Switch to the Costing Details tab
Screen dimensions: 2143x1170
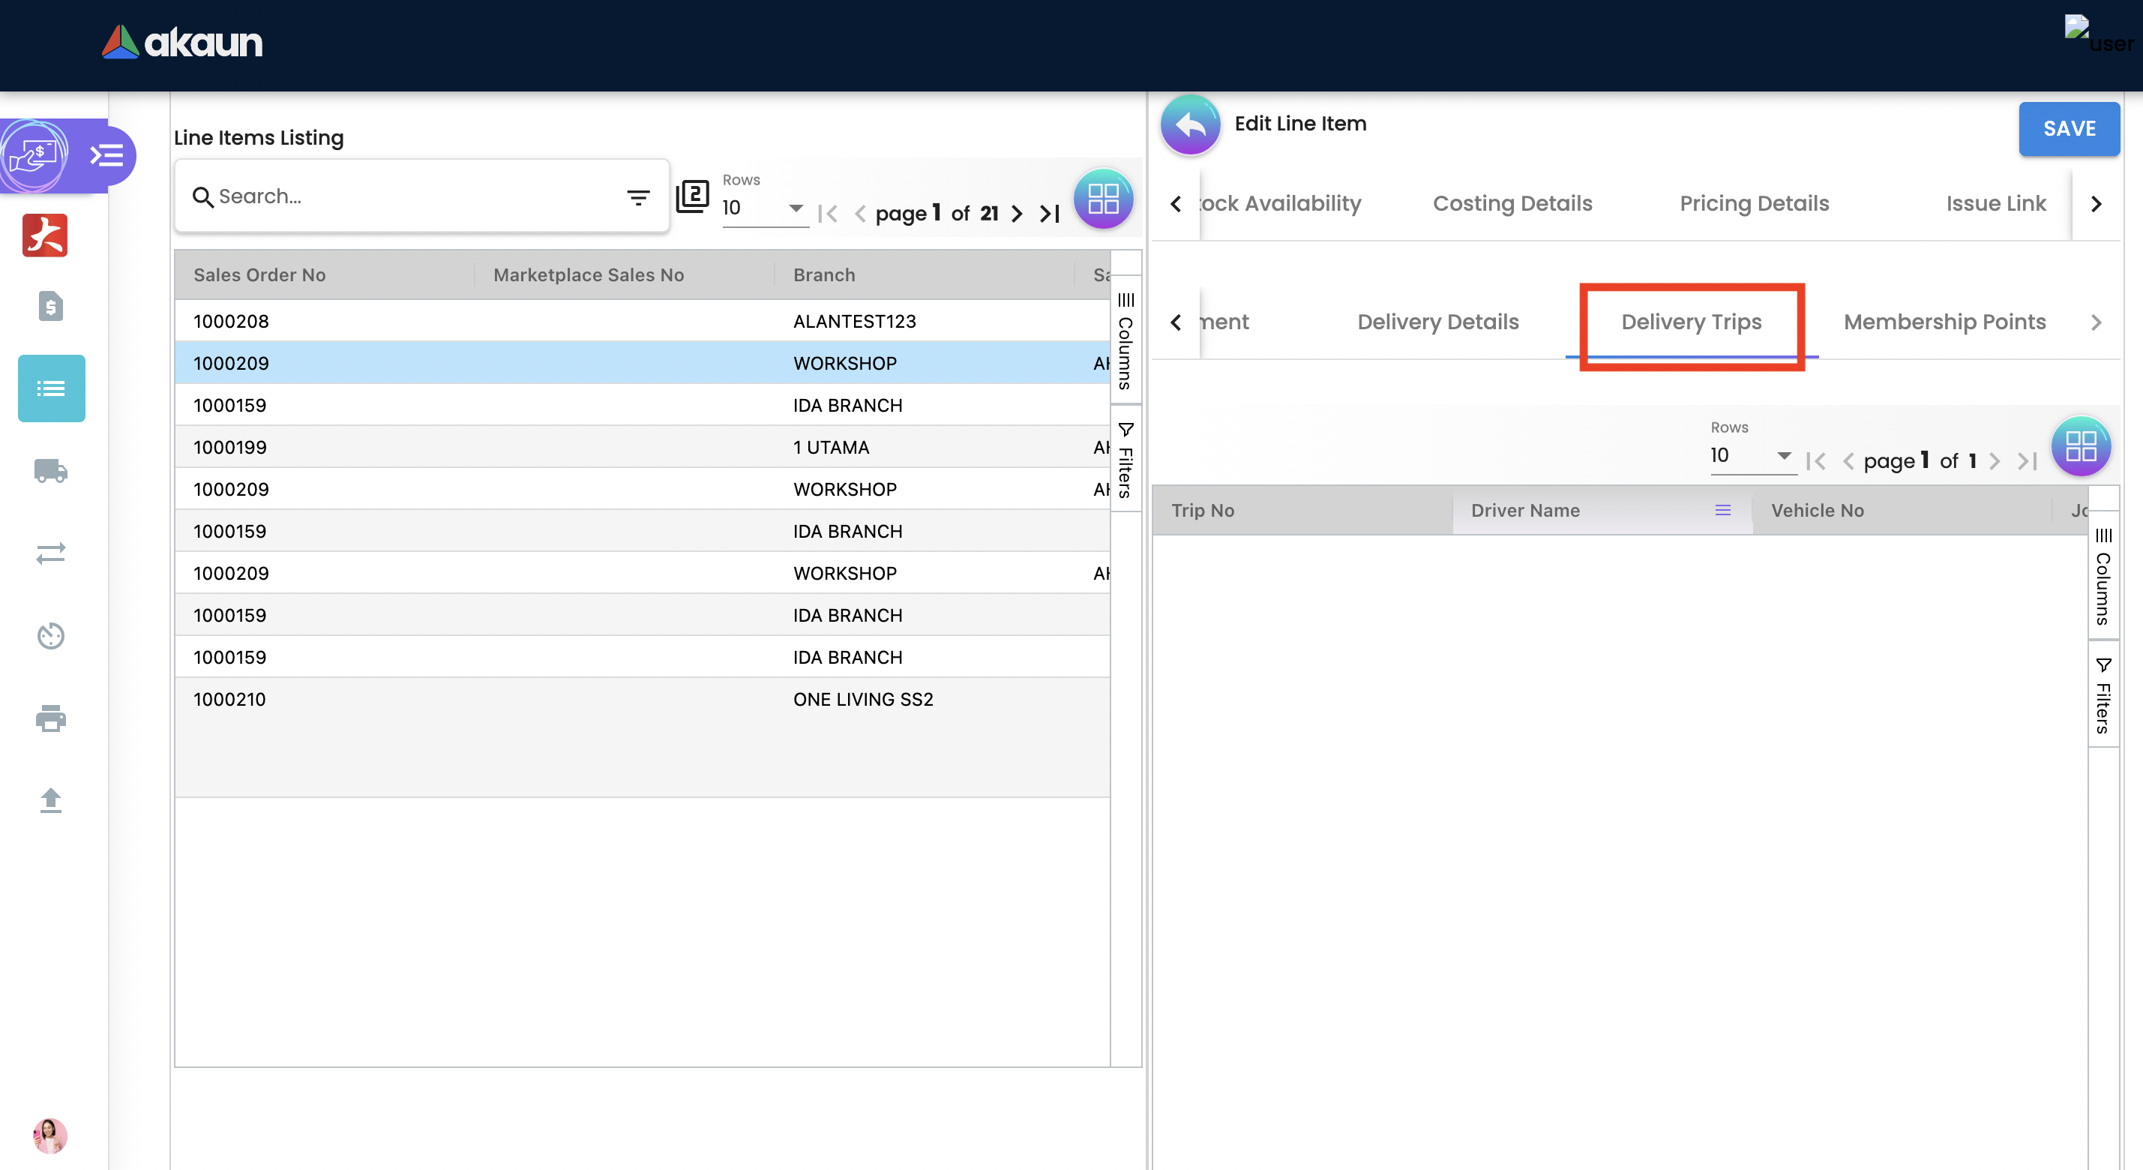[1512, 203]
